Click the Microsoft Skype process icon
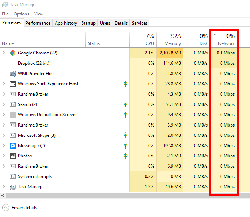Image resolution: width=250 pixels, height=217 pixels. [x=13, y=135]
